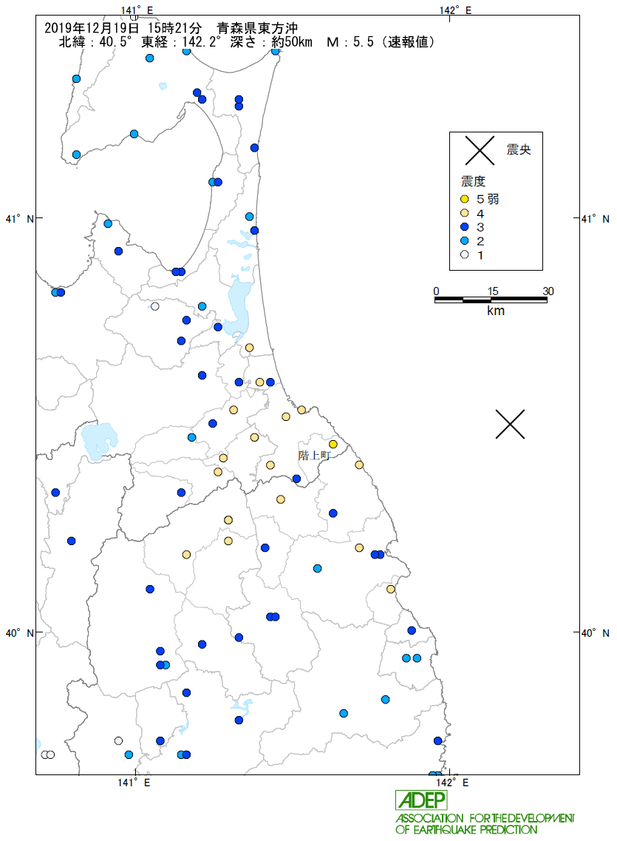The width and height of the screenshot is (617, 841).
Task: Click the 41° N label on left edge
Action: coord(19,219)
